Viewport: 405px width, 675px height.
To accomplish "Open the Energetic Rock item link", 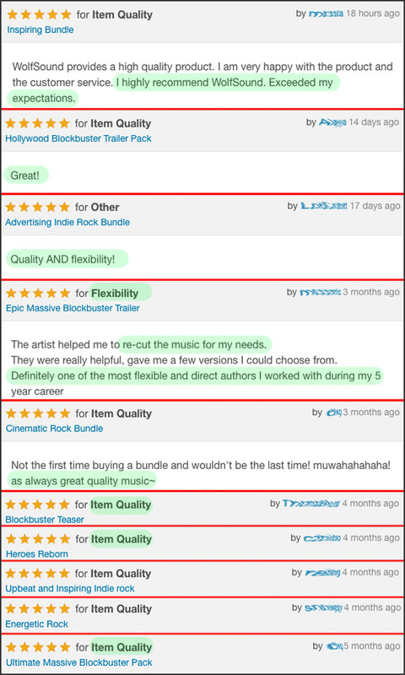I will pyautogui.click(x=37, y=624).
